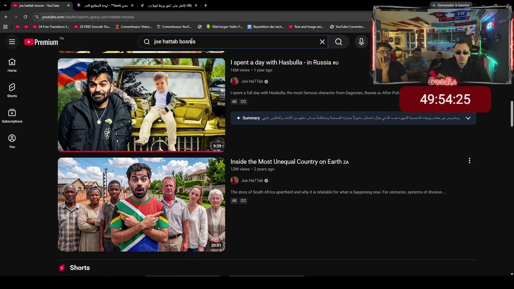The width and height of the screenshot is (514, 289).
Task: View site information icon in the address bar
Action: coord(37,17)
